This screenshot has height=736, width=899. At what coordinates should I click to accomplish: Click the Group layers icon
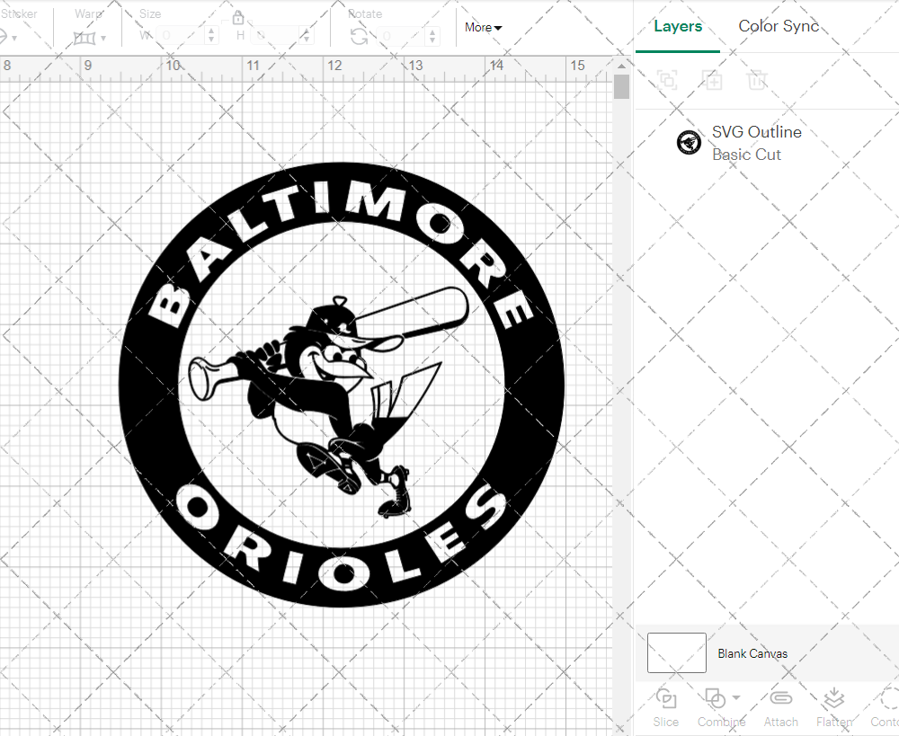click(x=667, y=80)
